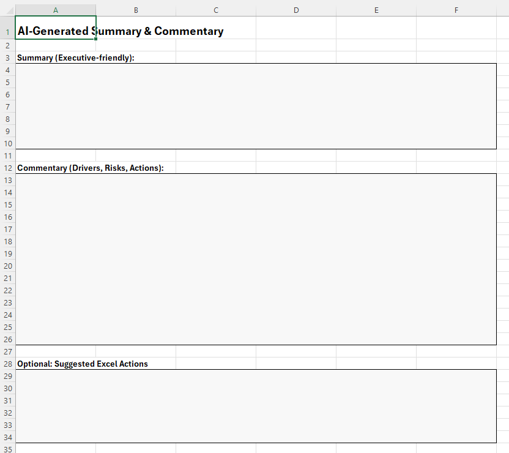The image size is (509, 453).
Task: Click inside the Summary gray text area
Action: (x=256, y=106)
